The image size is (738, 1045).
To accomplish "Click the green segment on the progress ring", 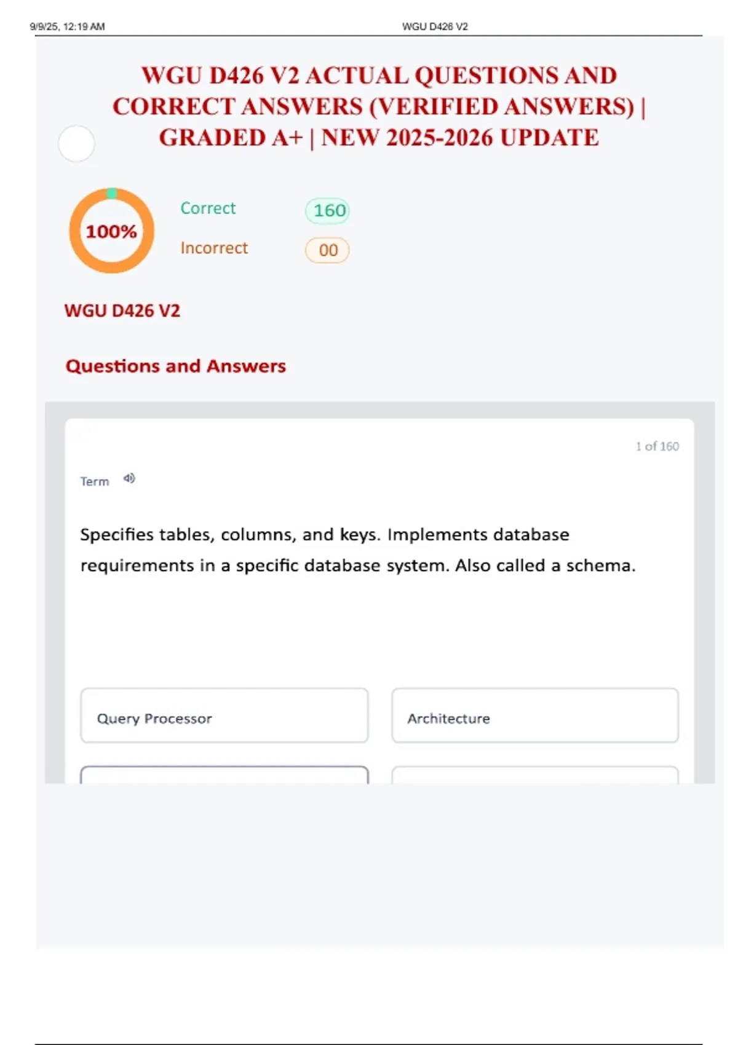I will [112, 193].
